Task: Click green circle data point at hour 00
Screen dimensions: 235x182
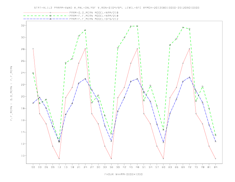Action: (x=33, y=73)
